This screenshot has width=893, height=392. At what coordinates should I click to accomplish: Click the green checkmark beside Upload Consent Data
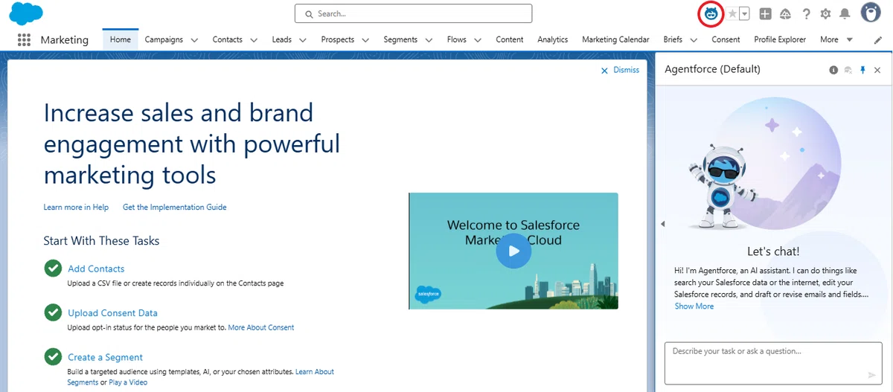coord(53,312)
